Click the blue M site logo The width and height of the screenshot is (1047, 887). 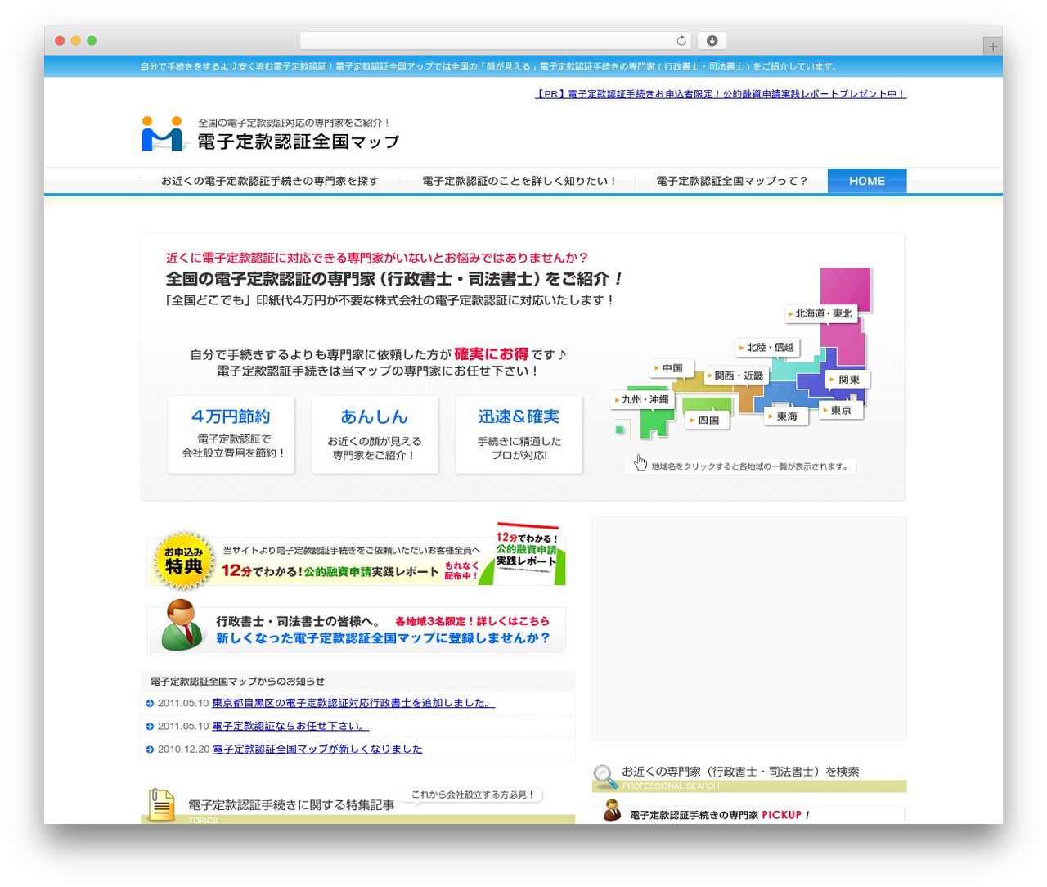click(163, 134)
